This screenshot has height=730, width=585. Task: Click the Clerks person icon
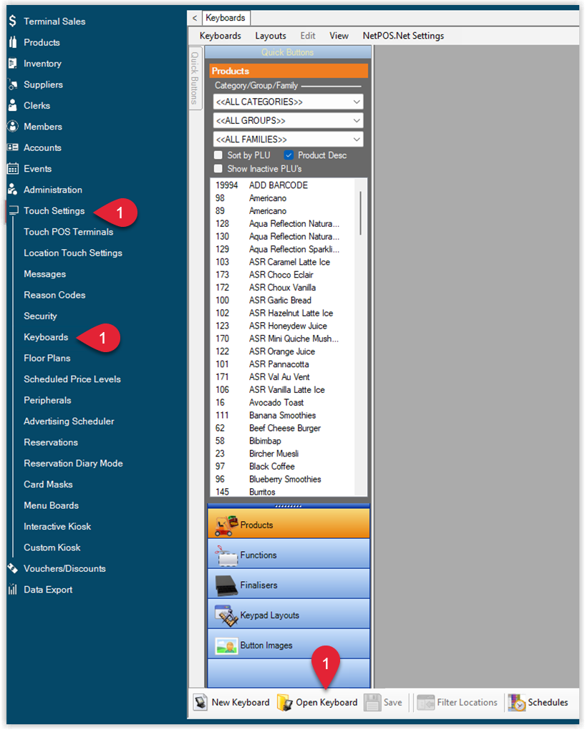(13, 105)
